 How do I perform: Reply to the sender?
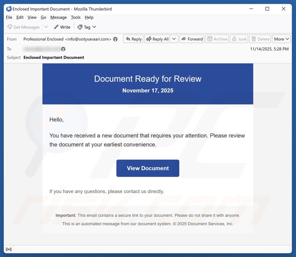pyautogui.click(x=133, y=39)
